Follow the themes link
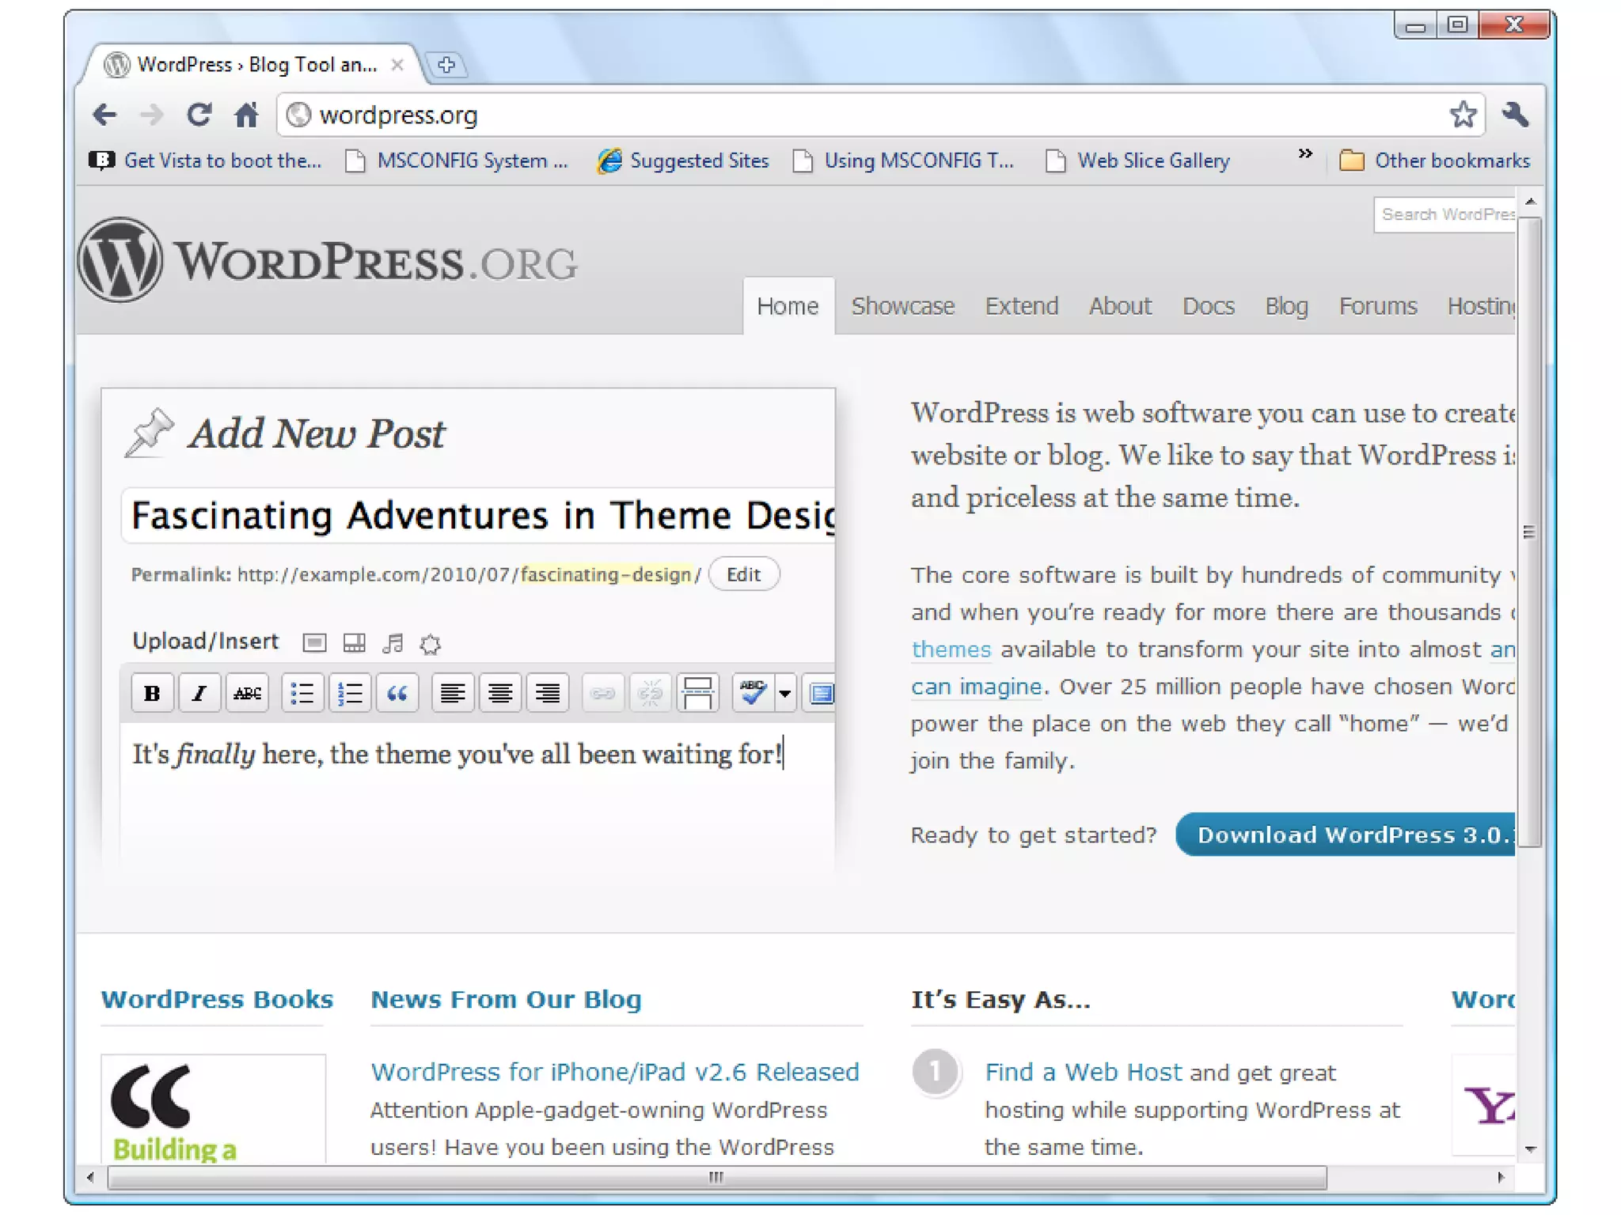 click(951, 649)
